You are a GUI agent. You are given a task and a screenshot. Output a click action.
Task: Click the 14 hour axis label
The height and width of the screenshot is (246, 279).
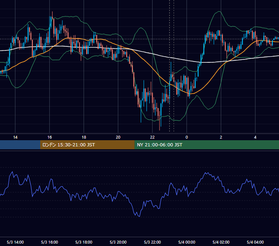[x=15, y=137]
